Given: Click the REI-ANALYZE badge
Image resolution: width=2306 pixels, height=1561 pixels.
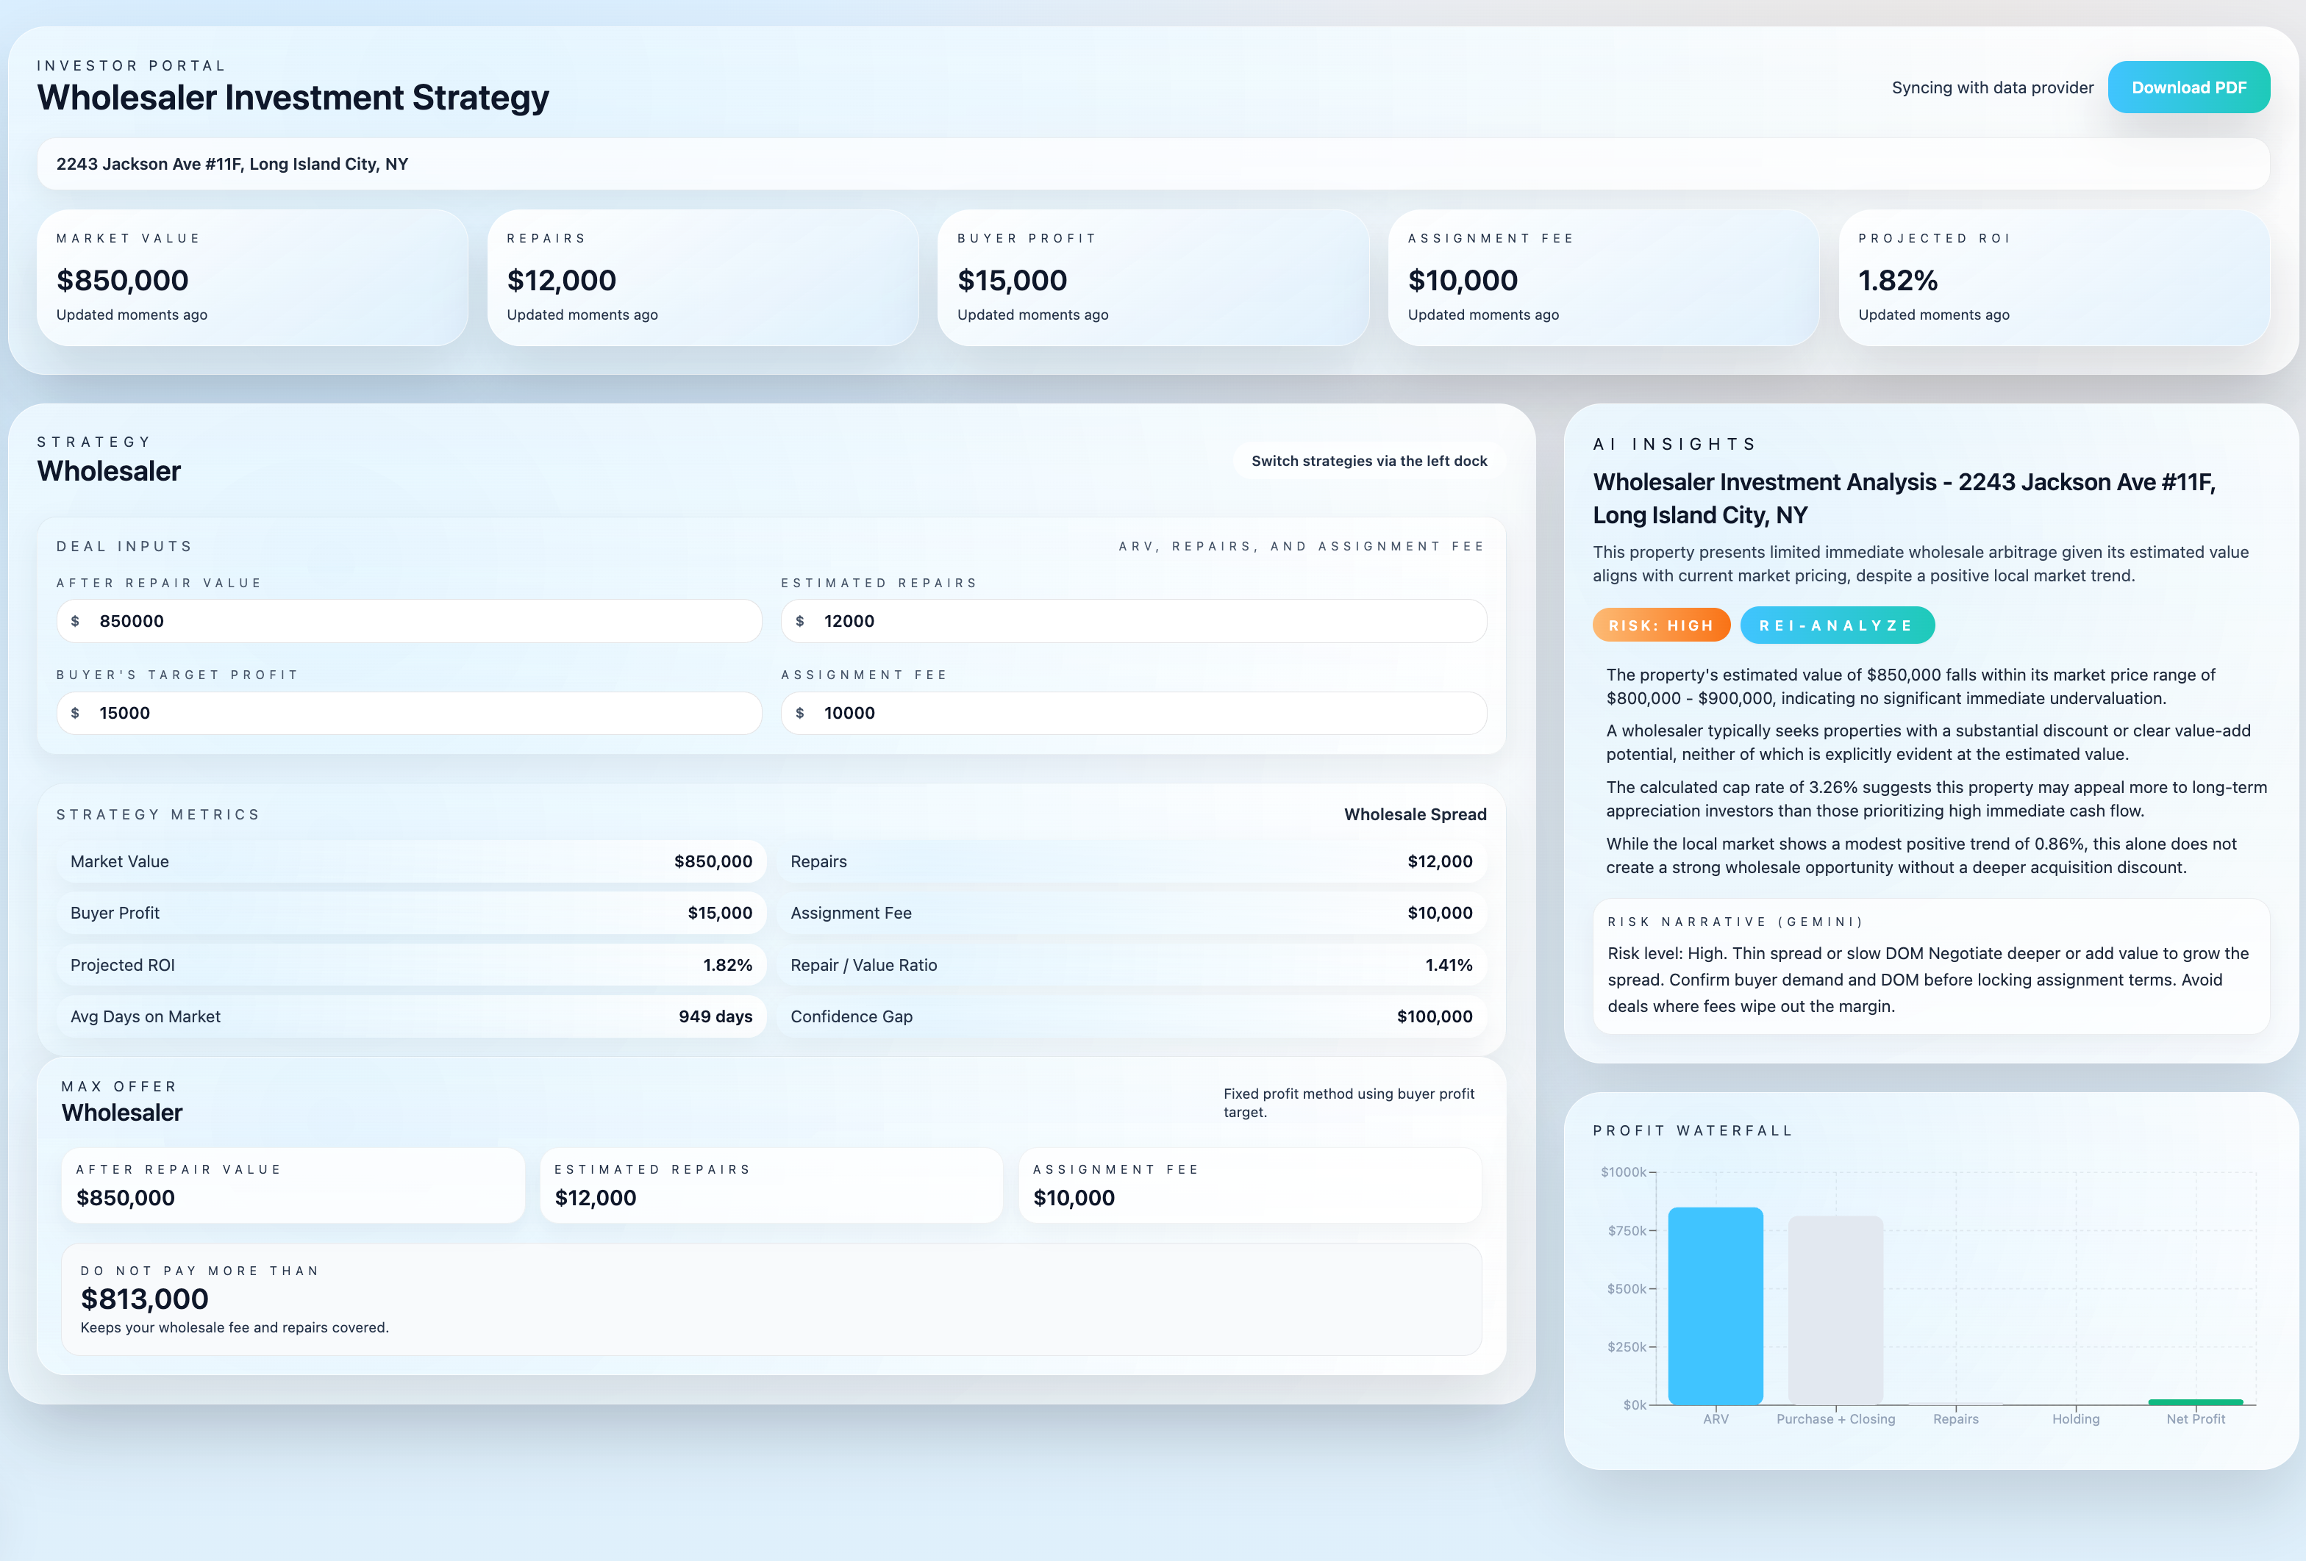Looking at the screenshot, I should tap(1837, 625).
